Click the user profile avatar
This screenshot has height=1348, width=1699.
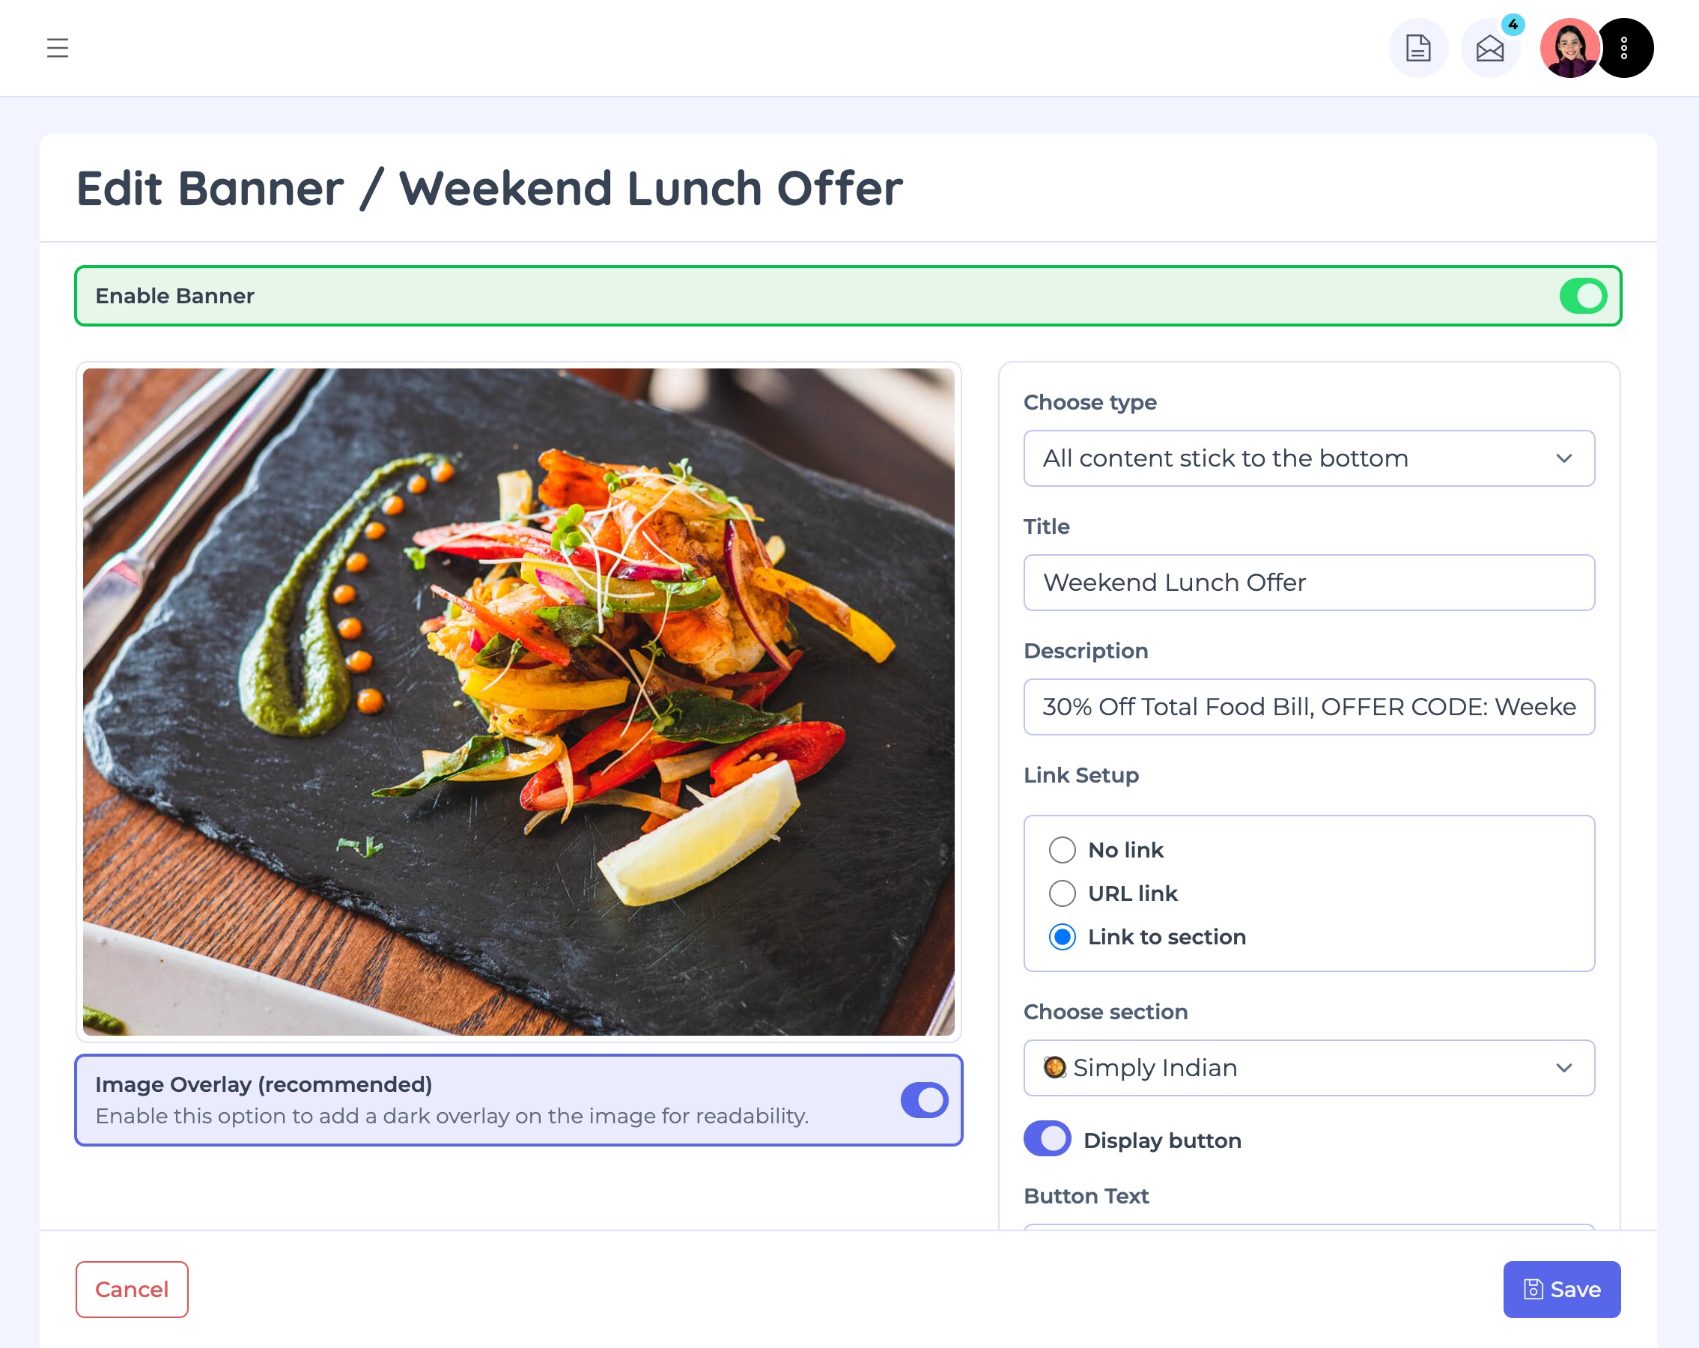pyautogui.click(x=1569, y=48)
